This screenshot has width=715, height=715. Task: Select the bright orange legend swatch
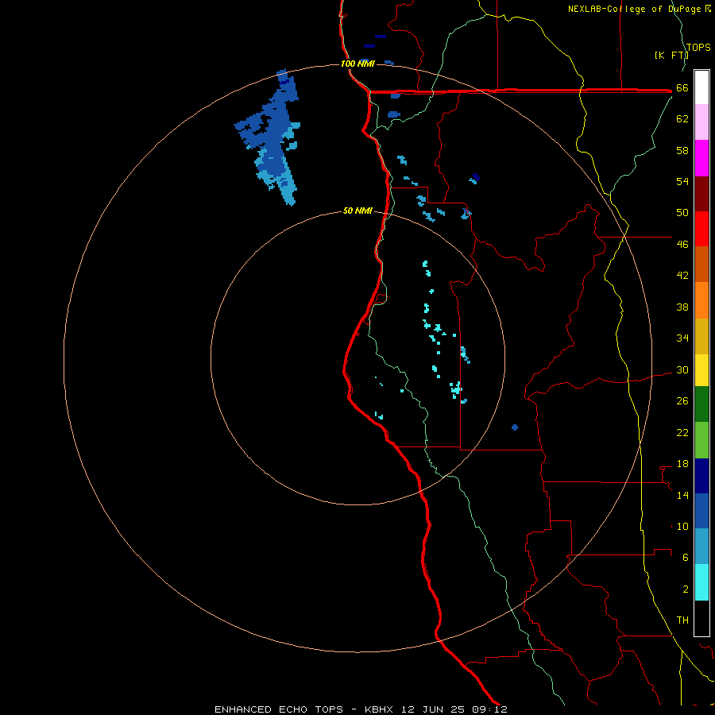[x=701, y=300]
